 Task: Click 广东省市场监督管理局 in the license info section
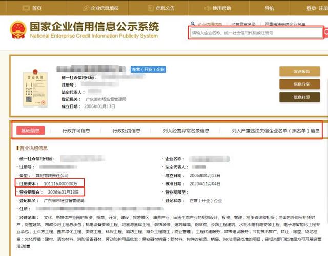pos(64,201)
